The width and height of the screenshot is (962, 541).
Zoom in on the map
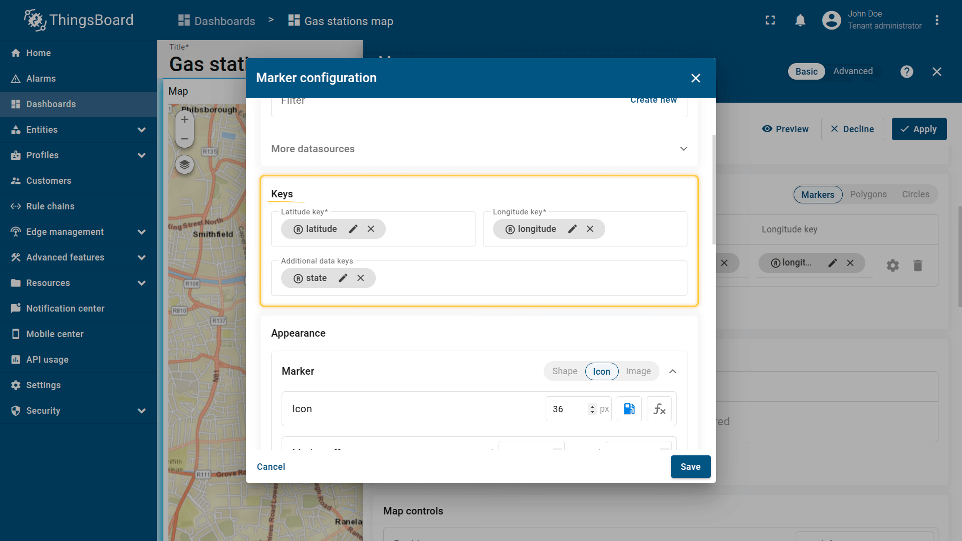(x=184, y=120)
